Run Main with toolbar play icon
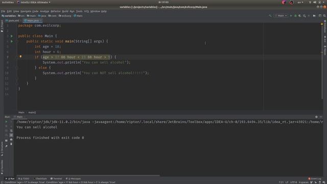Image resolution: width=327 pixels, height=184 pixels. (291, 16)
